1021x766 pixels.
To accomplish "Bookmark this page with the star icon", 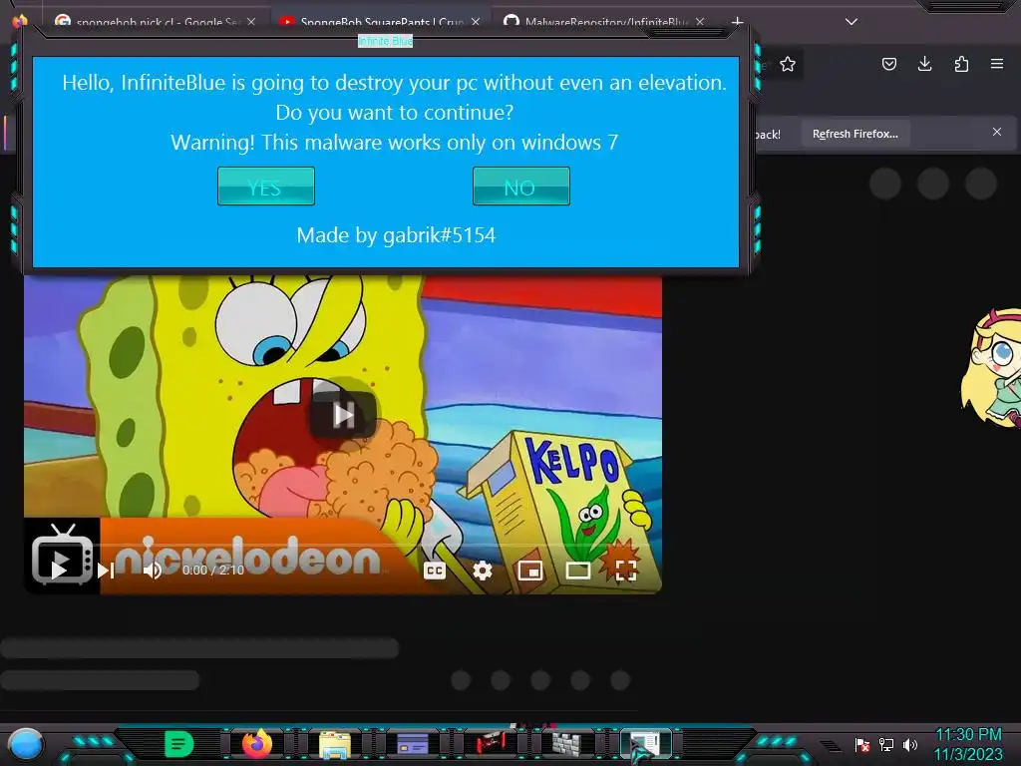I will click(x=788, y=64).
